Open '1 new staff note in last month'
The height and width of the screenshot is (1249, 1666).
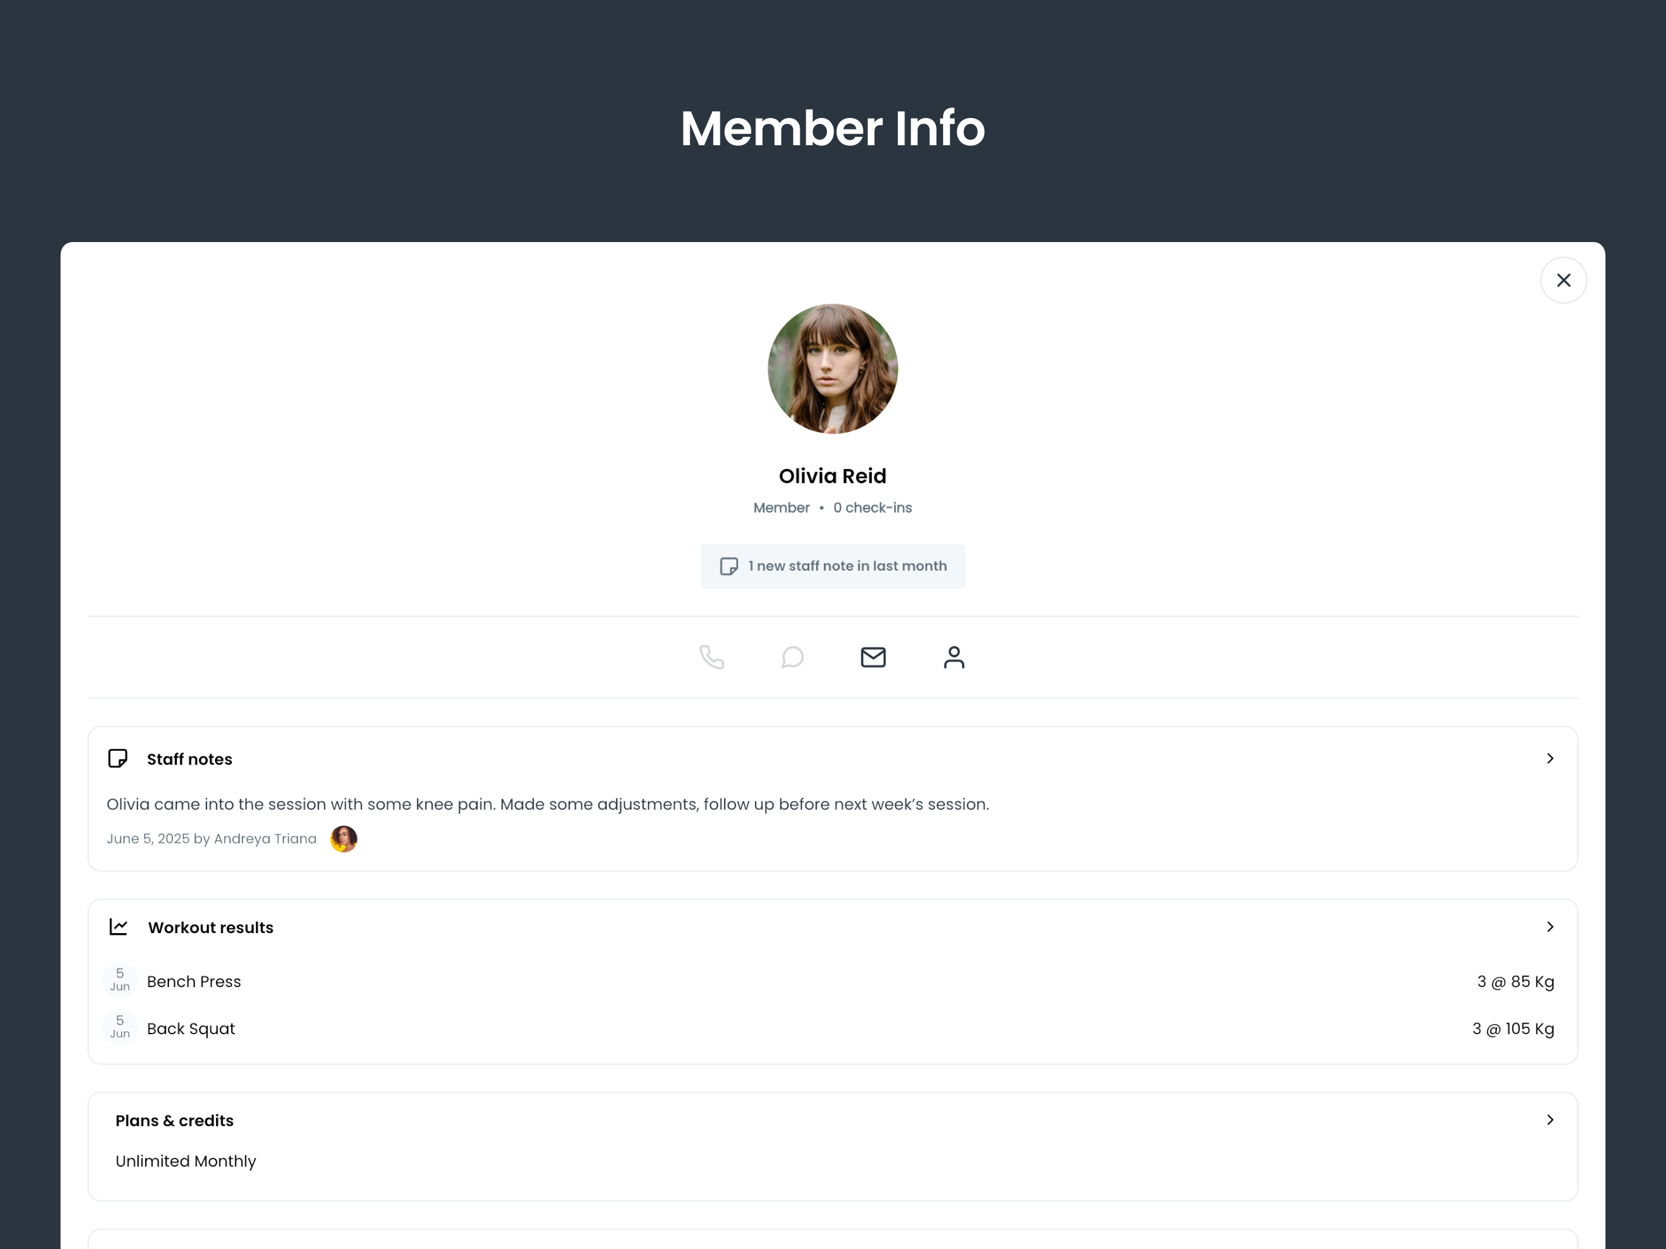coord(832,566)
